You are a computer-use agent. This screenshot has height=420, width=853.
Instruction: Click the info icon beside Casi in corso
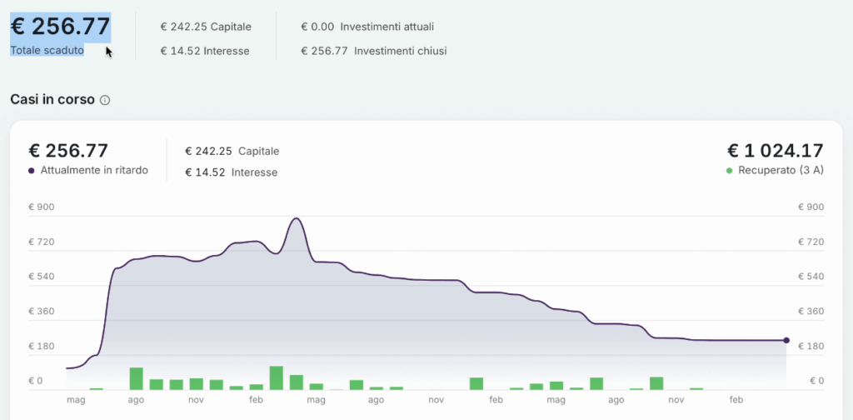(x=105, y=100)
